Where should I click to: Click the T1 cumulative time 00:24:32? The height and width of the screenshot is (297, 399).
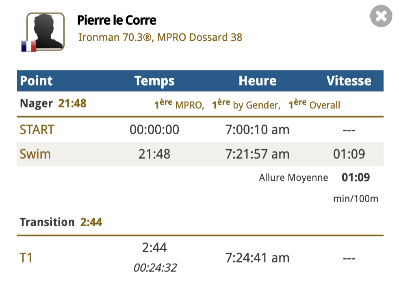(x=155, y=268)
